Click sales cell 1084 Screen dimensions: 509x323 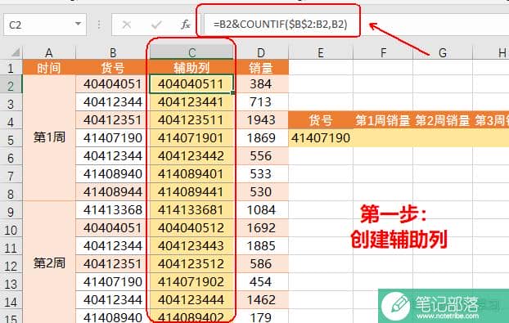click(261, 210)
